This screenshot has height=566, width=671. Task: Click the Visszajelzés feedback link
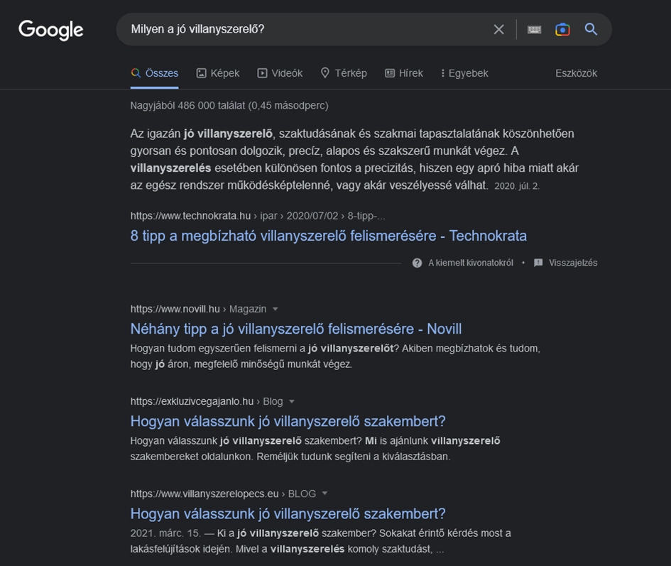click(573, 263)
